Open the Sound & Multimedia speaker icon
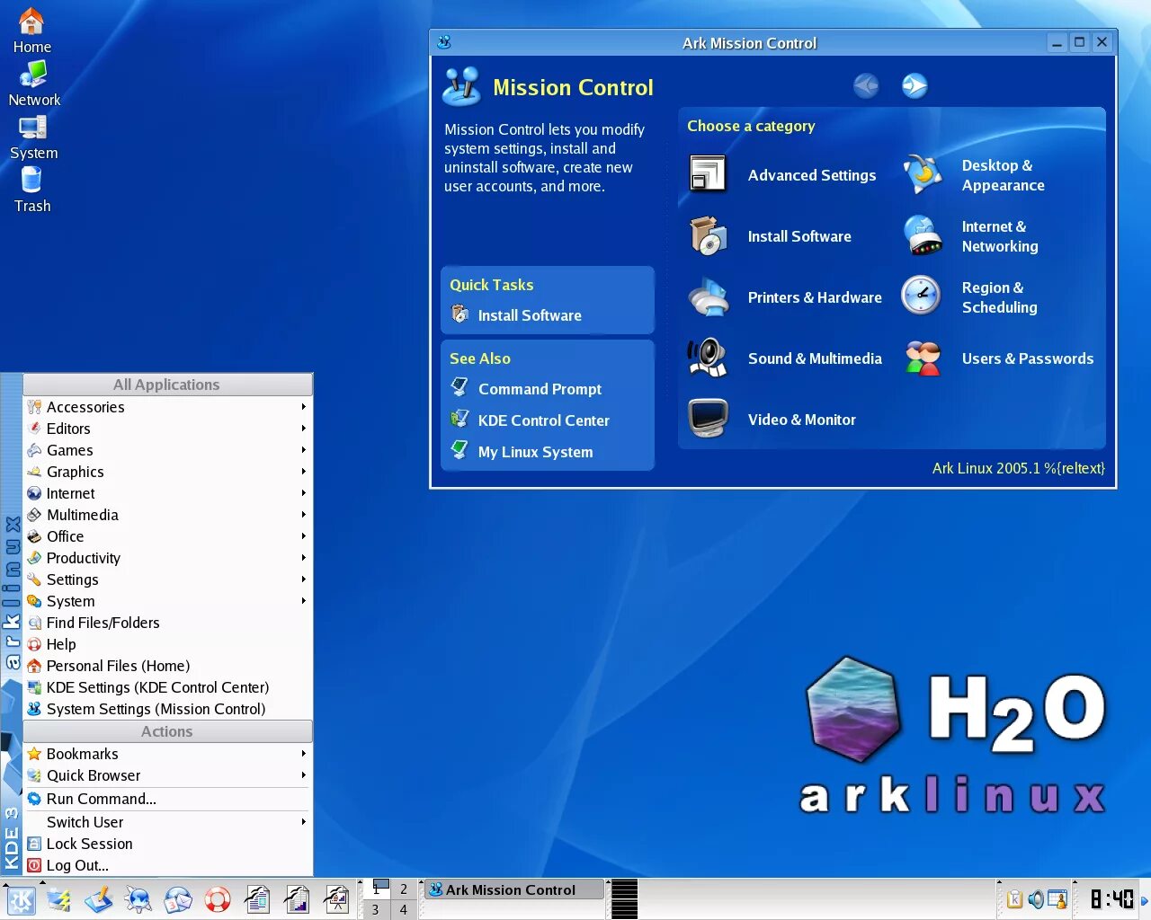This screenshot has height=920, width=1151. pyautogui.click(x=708, y=358)
